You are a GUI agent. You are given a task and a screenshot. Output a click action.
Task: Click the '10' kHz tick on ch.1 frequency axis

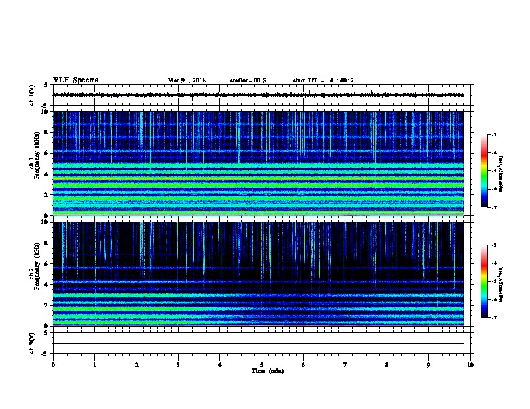pos(44,112)
